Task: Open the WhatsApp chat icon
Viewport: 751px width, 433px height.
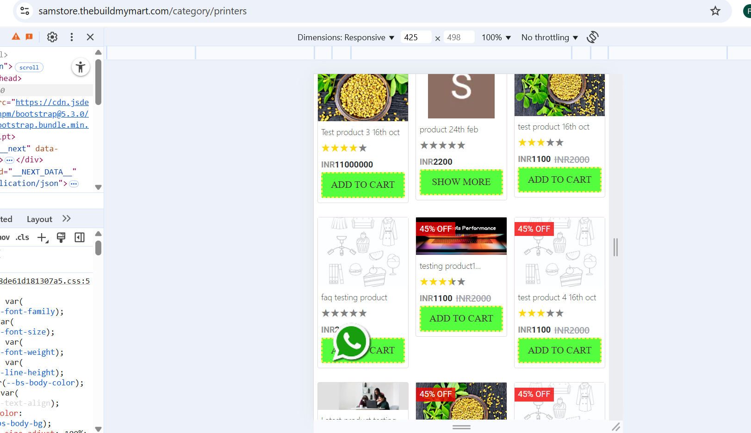Action: [x=351, y=342]
